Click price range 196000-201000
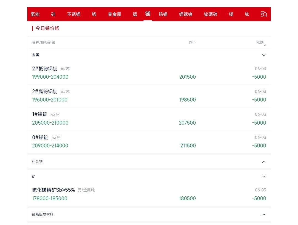This screenshot has width=298, height=225. click(x=50, y=100)
